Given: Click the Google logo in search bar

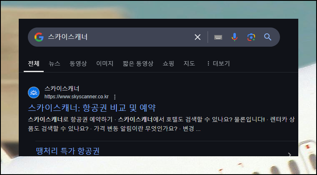Looking at the screenshot, I should point(39,37).
